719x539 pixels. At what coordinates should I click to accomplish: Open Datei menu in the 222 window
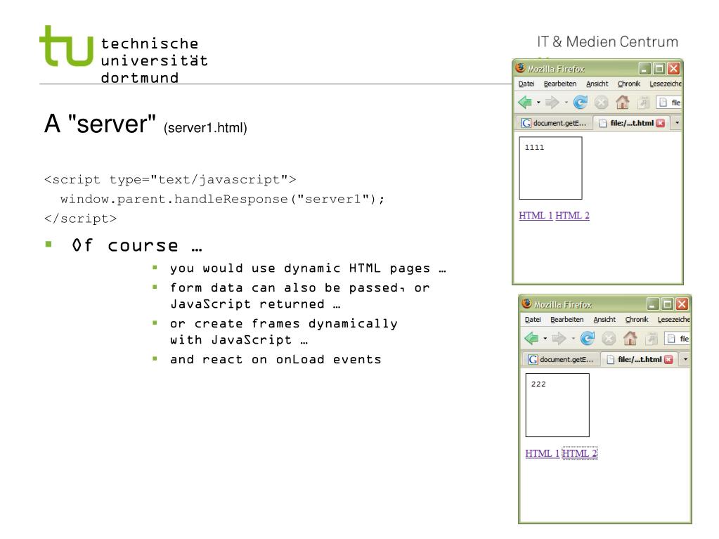click(533, 320)
